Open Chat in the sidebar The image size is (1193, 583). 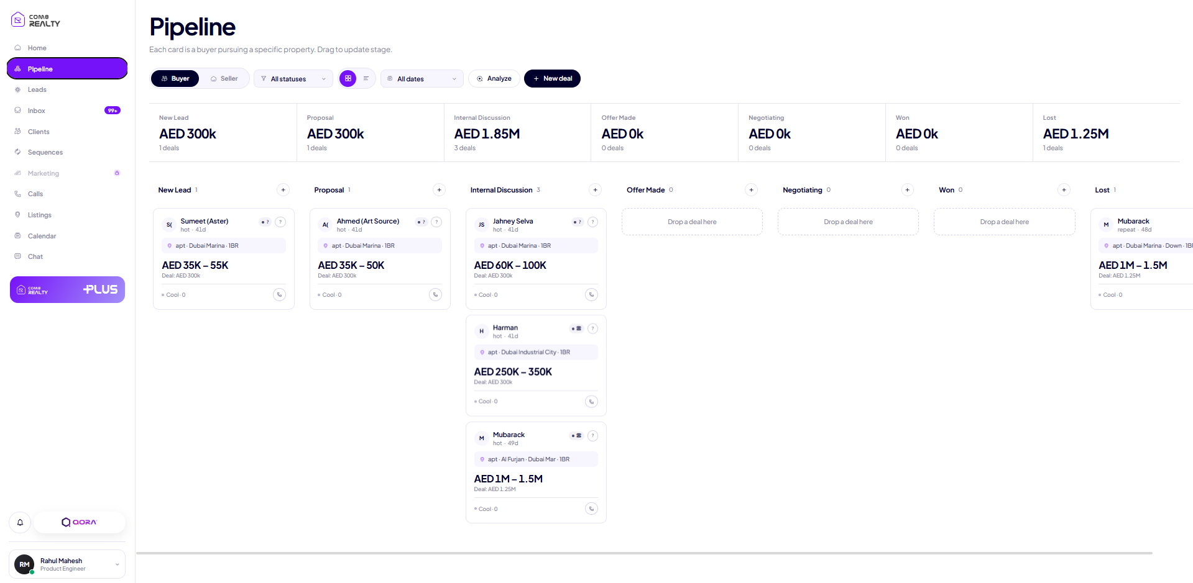pyautogui.click(x=67, y=256)
